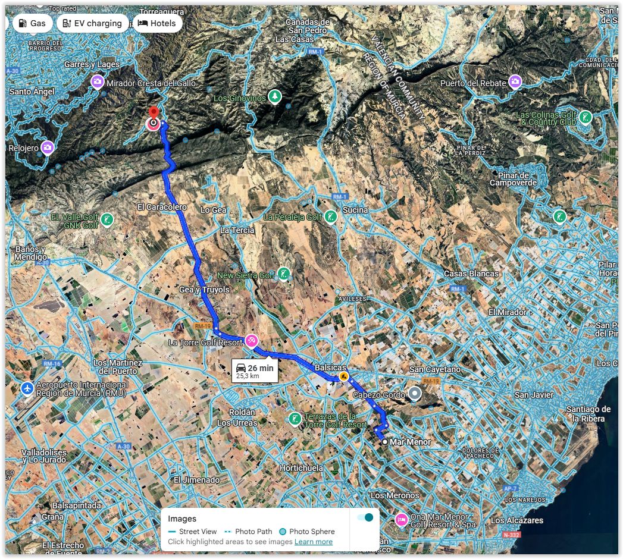Viewport: 623px width, 559px height.
Task: Click the El Caracolero label
Action: [162, 207]
